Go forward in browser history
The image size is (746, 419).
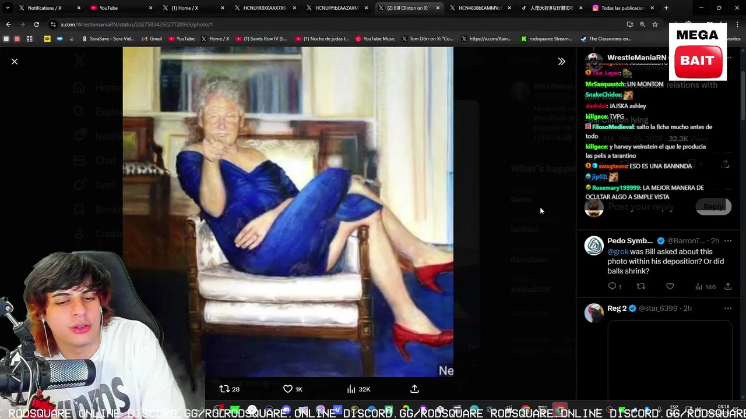pos(22,24)
